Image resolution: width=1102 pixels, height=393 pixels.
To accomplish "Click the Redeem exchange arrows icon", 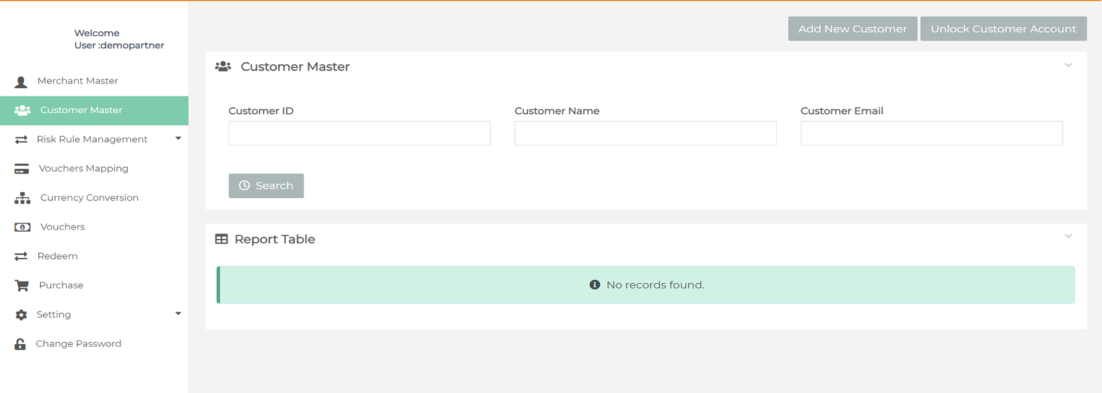I will 21,256.
